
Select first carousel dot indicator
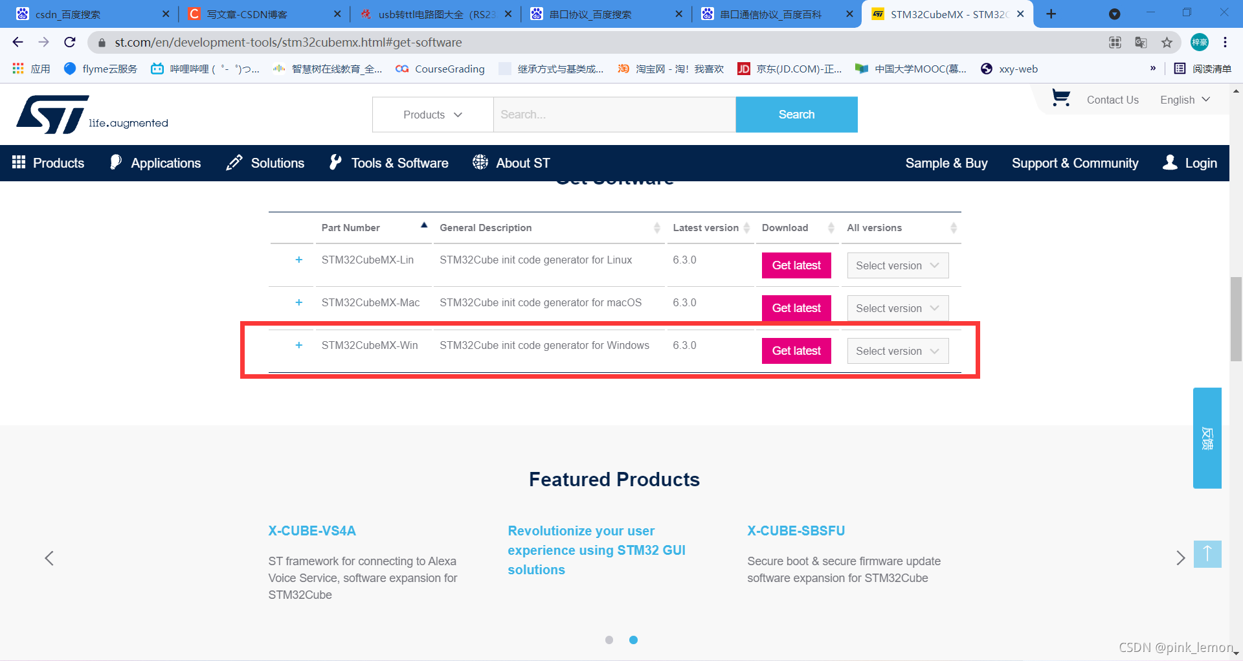click(x=609, y=640)
